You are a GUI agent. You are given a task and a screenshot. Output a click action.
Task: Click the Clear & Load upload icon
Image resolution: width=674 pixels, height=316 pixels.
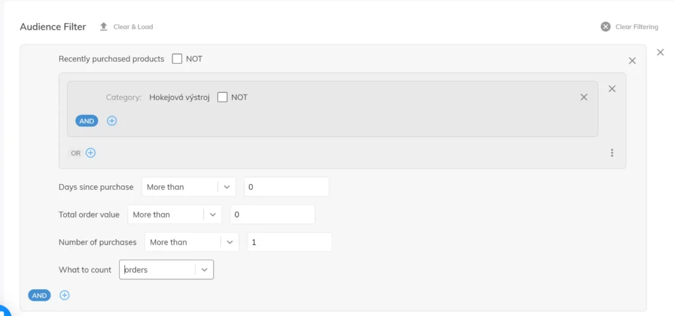103,27
